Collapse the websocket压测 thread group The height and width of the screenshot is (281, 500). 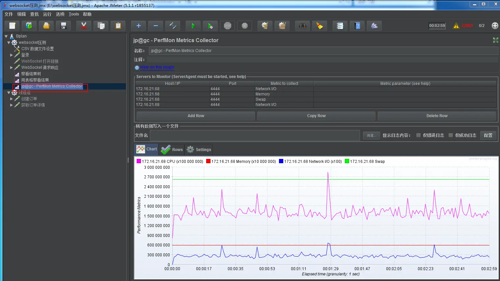click(x=9, y=42)
